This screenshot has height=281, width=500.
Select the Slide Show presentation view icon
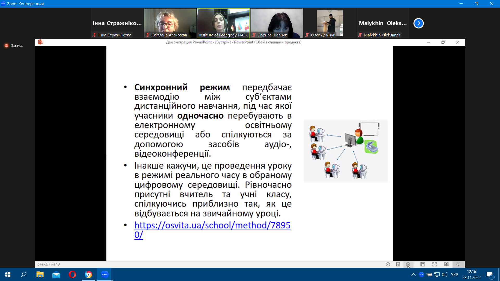point(458,264)
